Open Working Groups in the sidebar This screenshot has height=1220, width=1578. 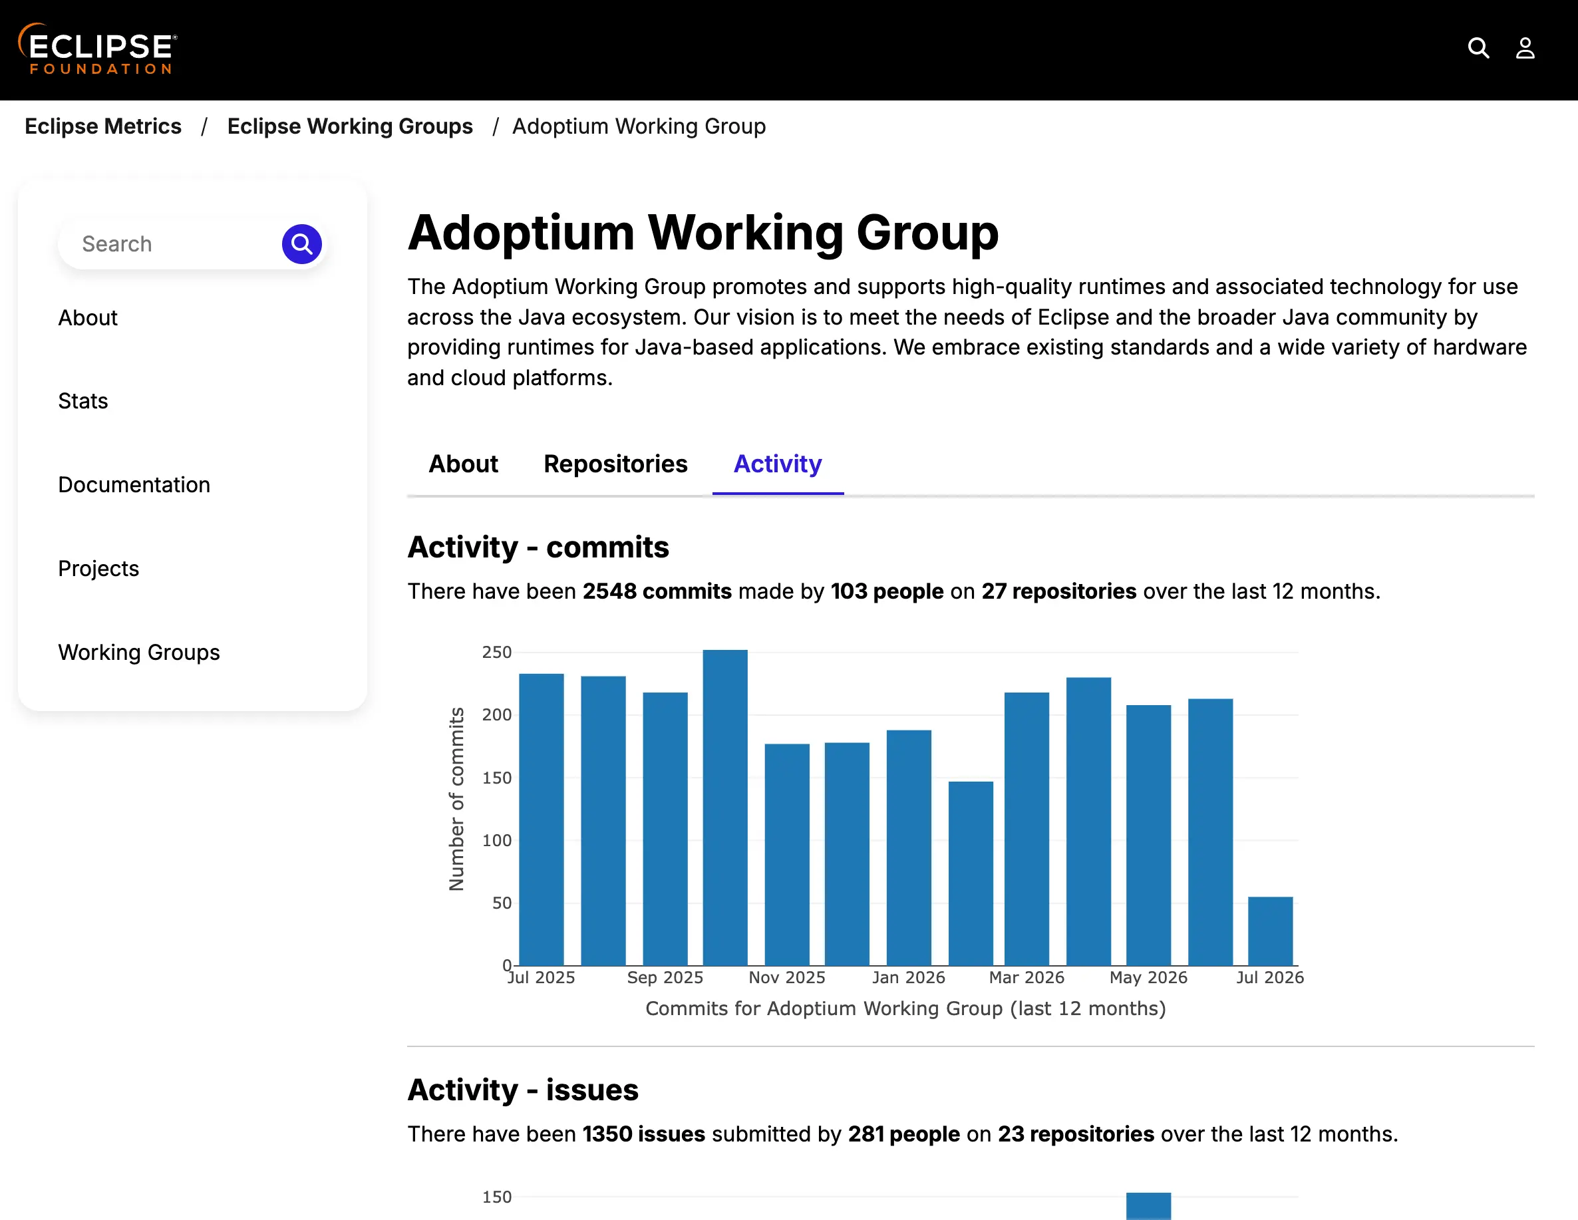coord(139,653)
